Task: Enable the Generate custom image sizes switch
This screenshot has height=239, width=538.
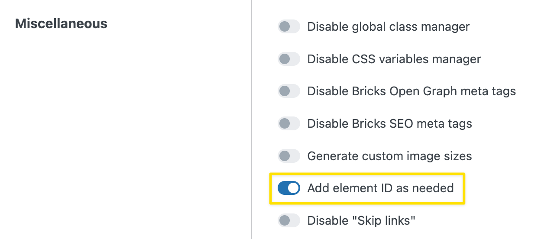Action: click(289, 156)
